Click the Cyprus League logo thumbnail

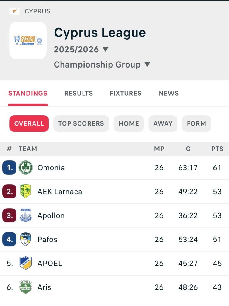pyautogui.click(x=28, y=40)
